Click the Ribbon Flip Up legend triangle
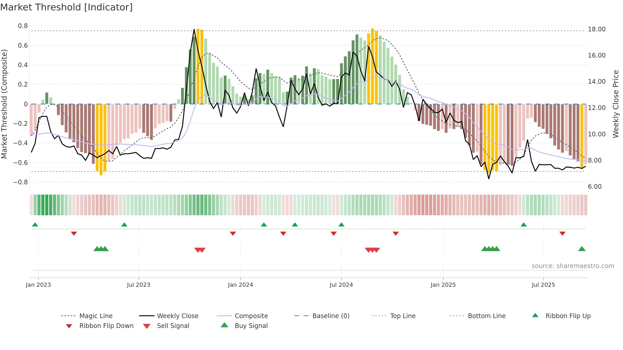This screenshot has height=350, width=623. pyautogui.click(x=535, y=315)
